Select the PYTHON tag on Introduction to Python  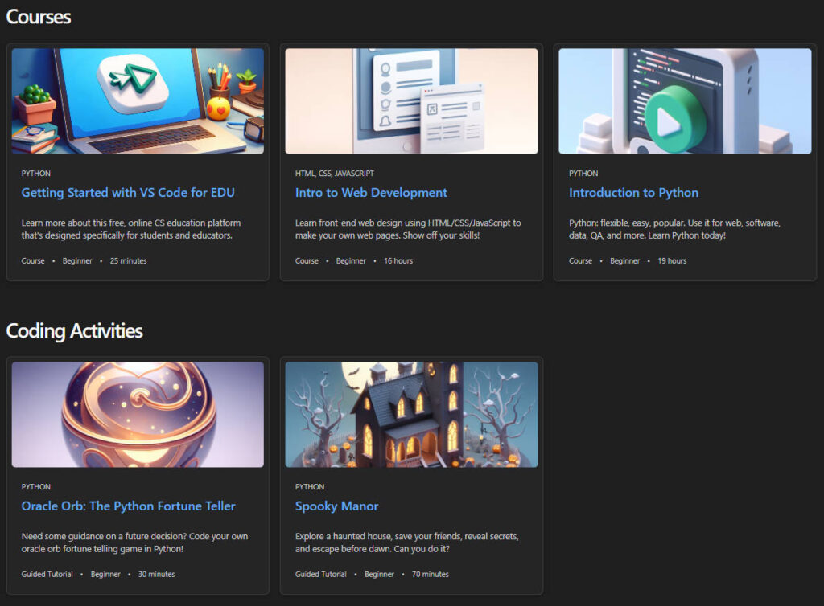[x=583, y=173]
